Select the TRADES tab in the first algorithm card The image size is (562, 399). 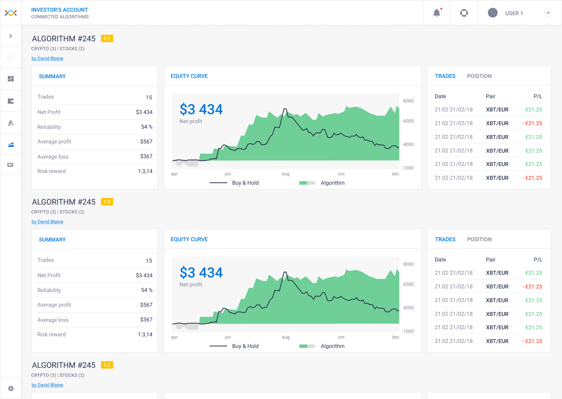pyautogui.click(x=445, y=76)
